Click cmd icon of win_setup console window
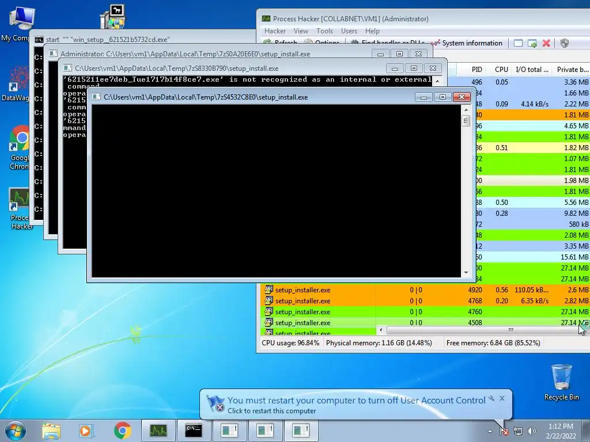590x442 pixels. point(39,40)
